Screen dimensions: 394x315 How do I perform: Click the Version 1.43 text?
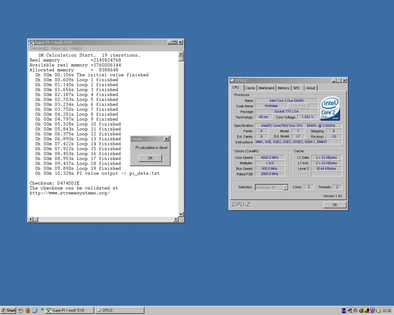click(x=332, y=196)
